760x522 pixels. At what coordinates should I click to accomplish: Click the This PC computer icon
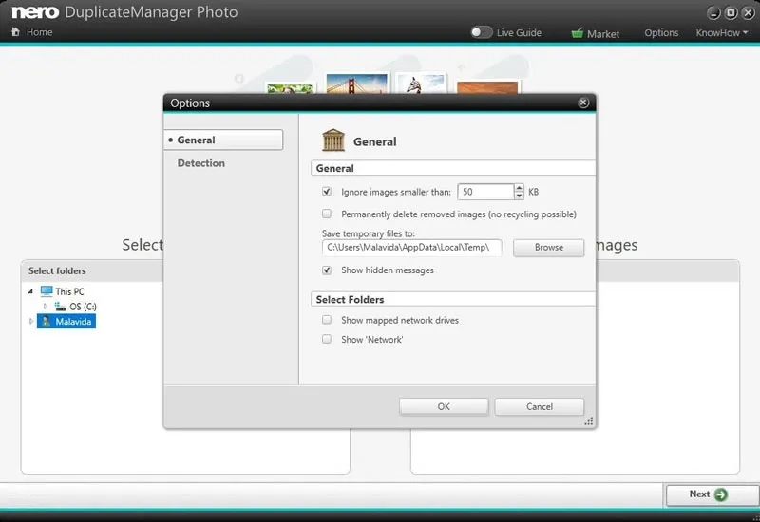[x=46, y=291]
